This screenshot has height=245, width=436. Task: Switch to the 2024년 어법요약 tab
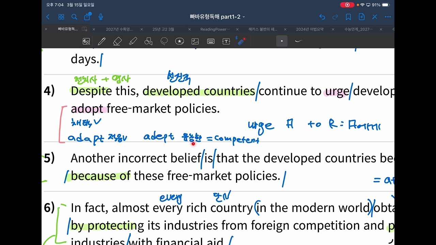310,29
